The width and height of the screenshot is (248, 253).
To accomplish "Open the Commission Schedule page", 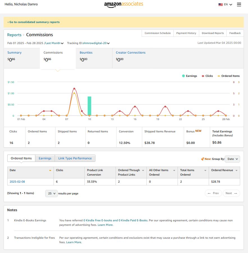I will tap(158, 33).
